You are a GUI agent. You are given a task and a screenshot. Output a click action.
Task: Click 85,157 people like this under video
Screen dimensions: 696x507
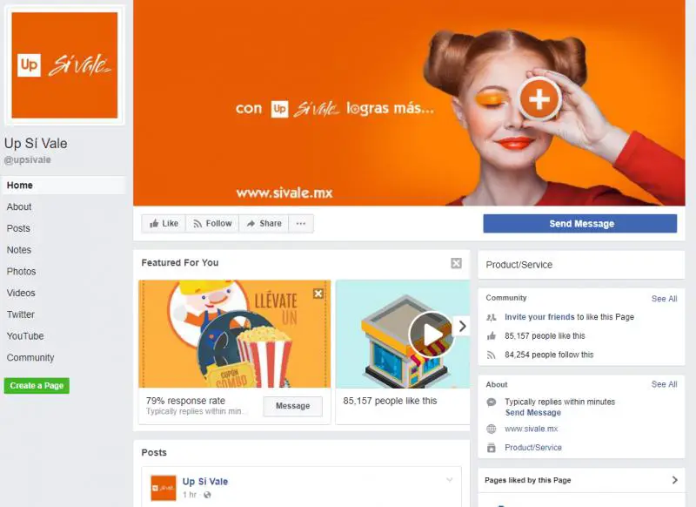coord(390,401)
